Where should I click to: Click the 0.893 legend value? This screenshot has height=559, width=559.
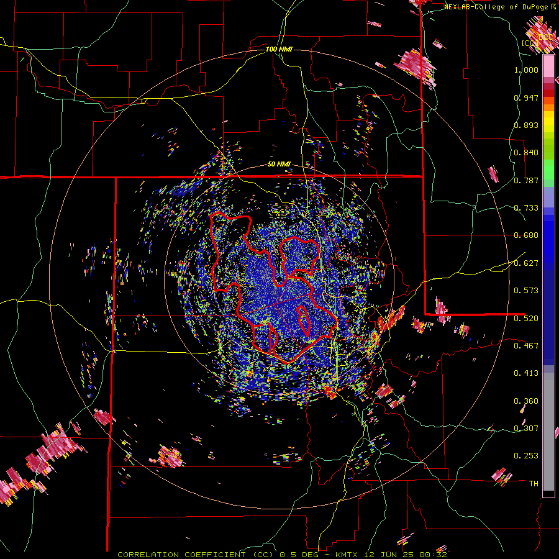click(526, 125)
